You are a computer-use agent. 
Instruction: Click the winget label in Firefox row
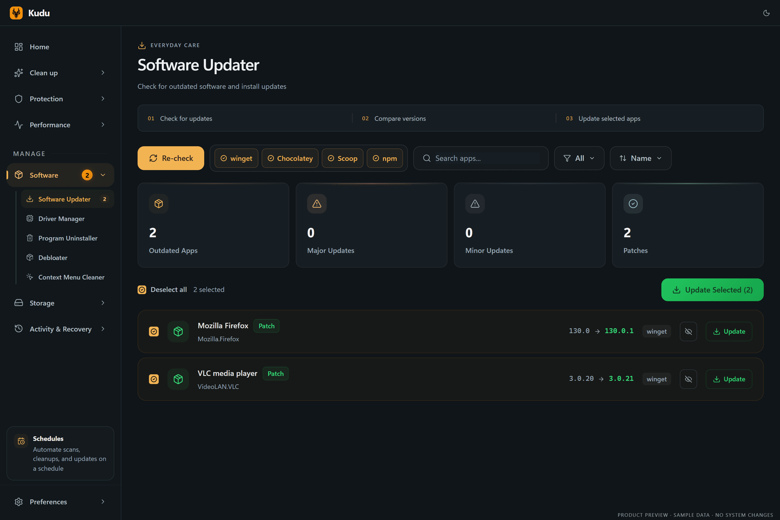(x=656, y=331)
